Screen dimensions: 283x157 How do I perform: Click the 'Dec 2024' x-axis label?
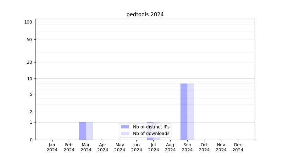[238, 147]
